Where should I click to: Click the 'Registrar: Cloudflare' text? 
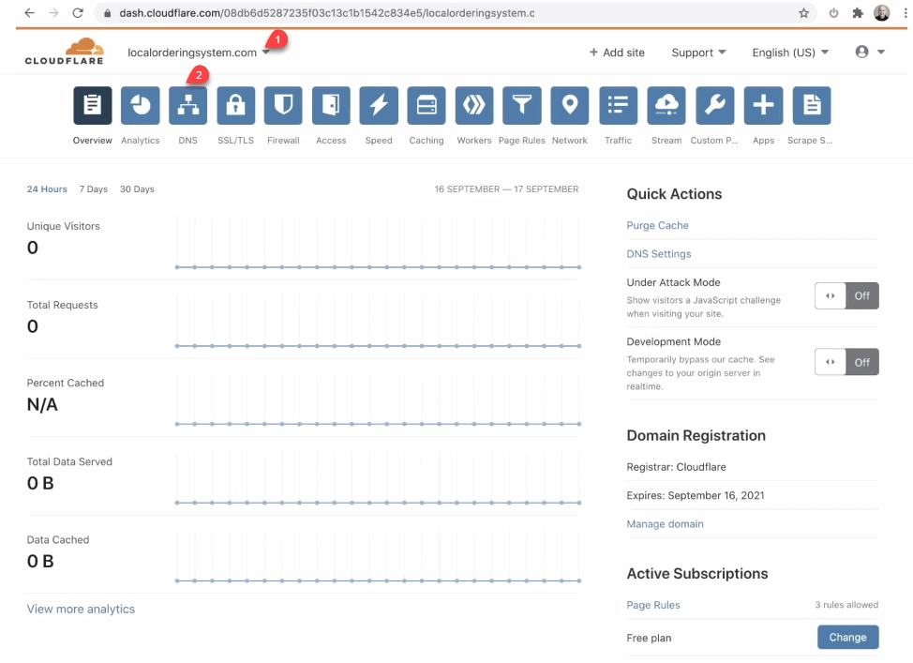pyautogui.click(x=676, y=467)
